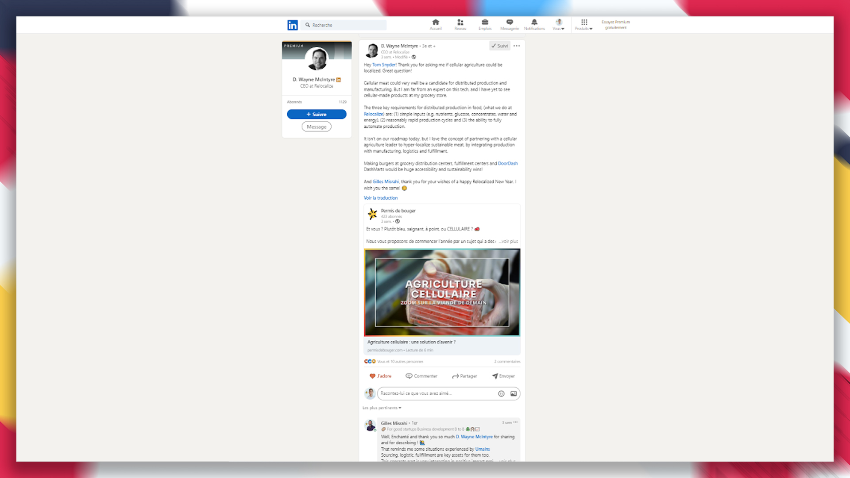The image size is (850, 478).
Task: Open the 2 commentaires link
Action: [x=507, y=362]
